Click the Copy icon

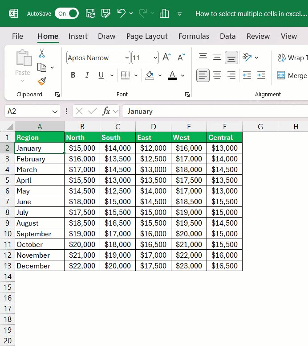pyautogui.click(x=42, y=67)
